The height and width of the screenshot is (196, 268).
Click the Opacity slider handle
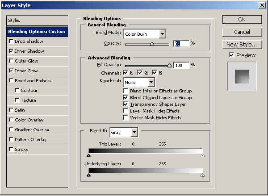click(152, 44)
